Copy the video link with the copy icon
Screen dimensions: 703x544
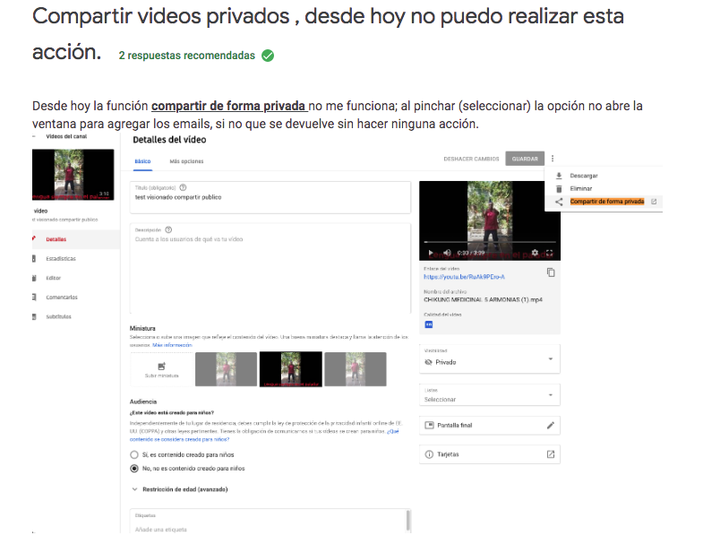tap(551, 272)
